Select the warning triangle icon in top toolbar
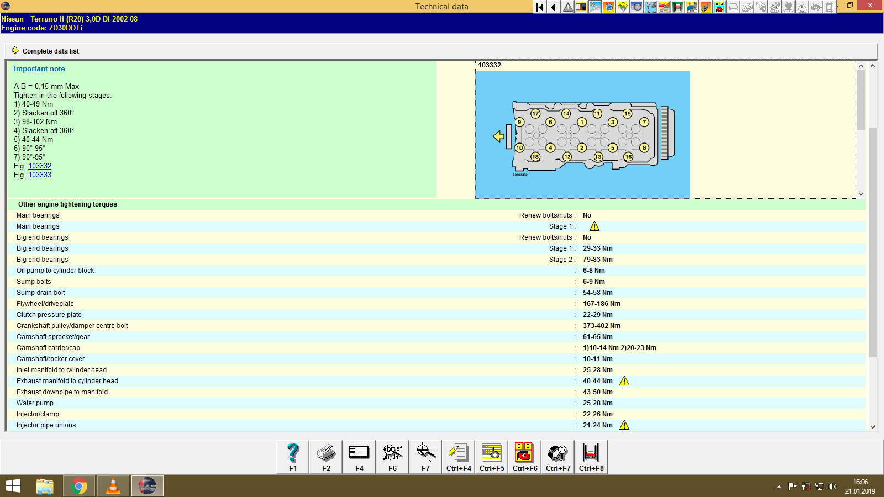The image size is (884, 497). (x=566, y=7)
